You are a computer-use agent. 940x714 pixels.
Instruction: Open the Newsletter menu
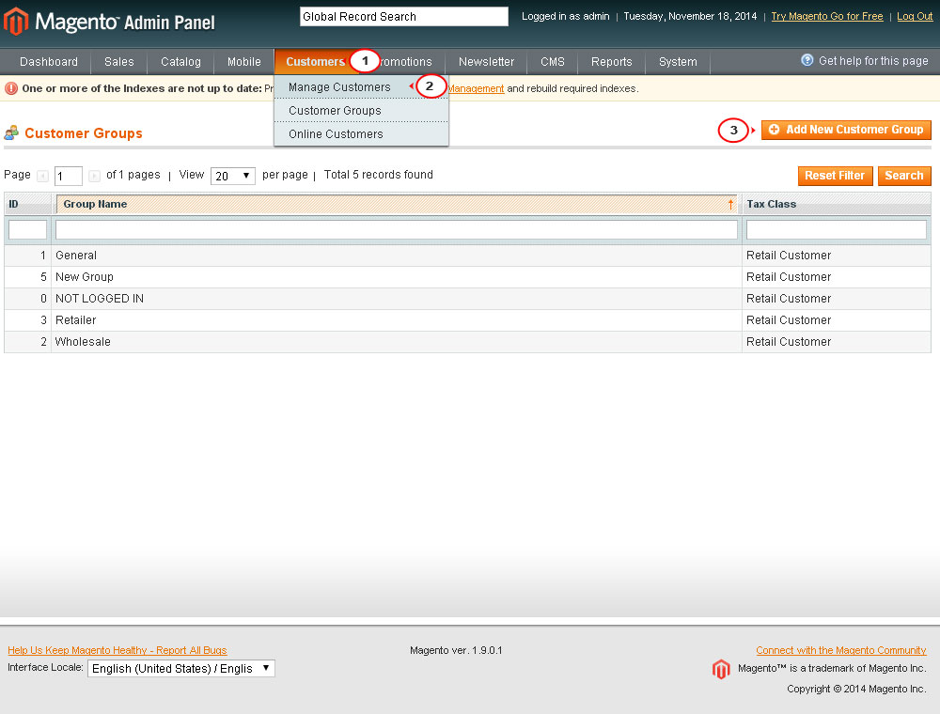486,62
